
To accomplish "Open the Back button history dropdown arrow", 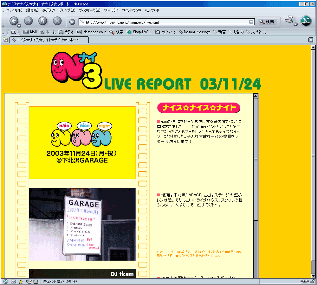I will [x=19, y=26].
